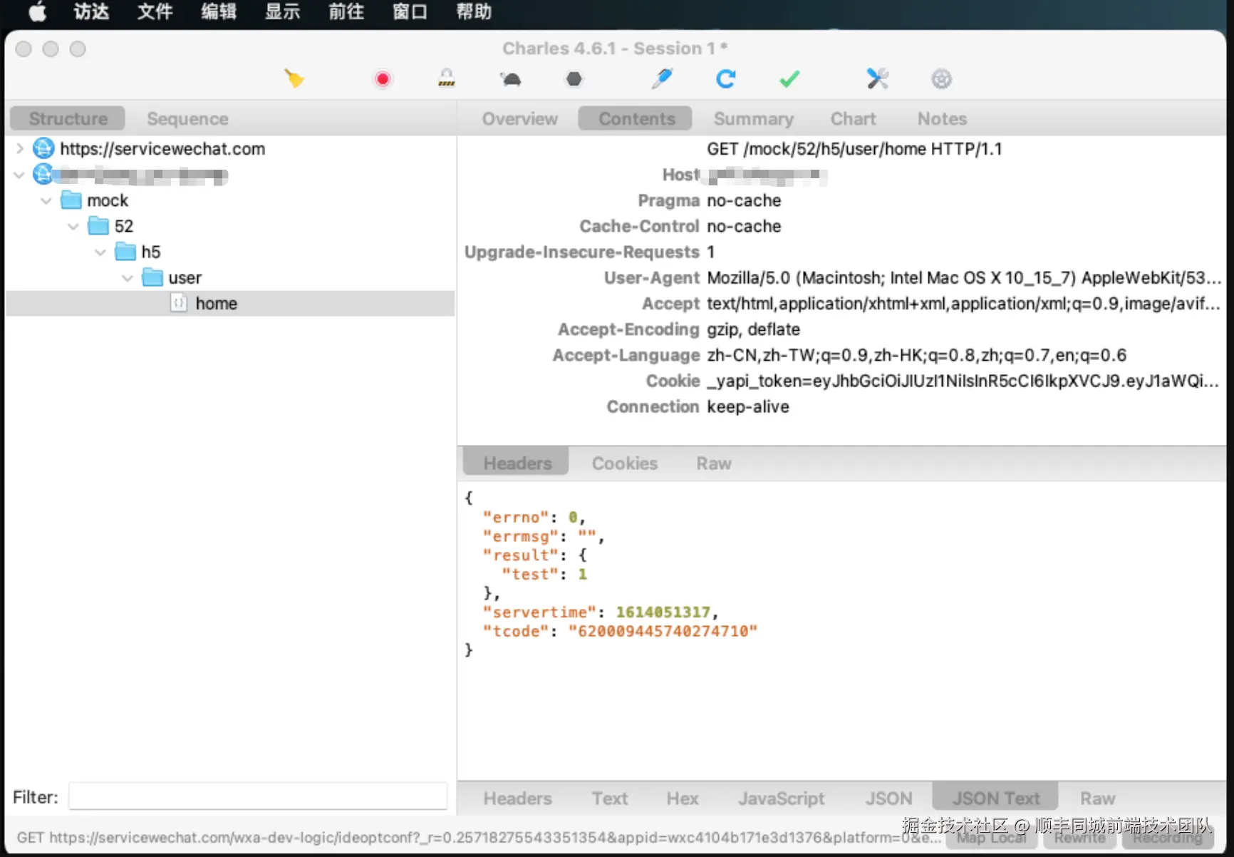Show response Headers tab

point(517,798)
